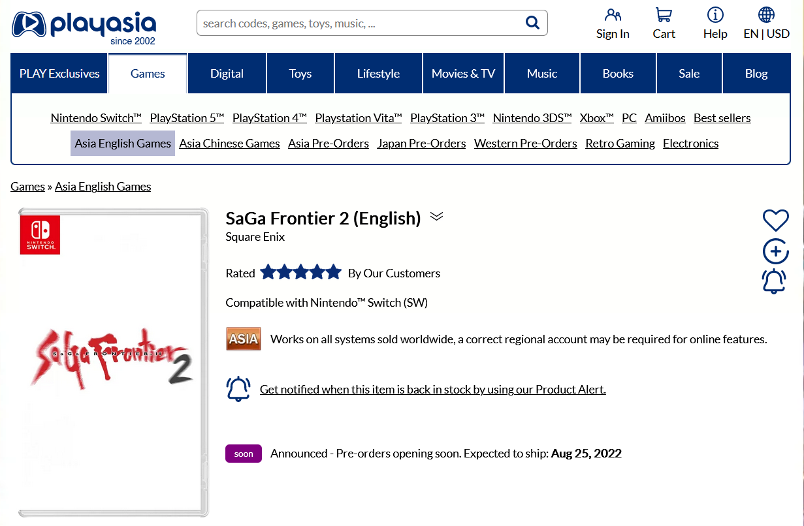Open the shopping Cart icon
804x526 pixels.
(664, 16)
